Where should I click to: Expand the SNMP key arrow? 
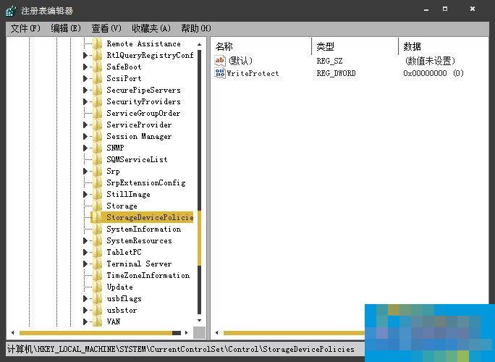tap(85, 148)
